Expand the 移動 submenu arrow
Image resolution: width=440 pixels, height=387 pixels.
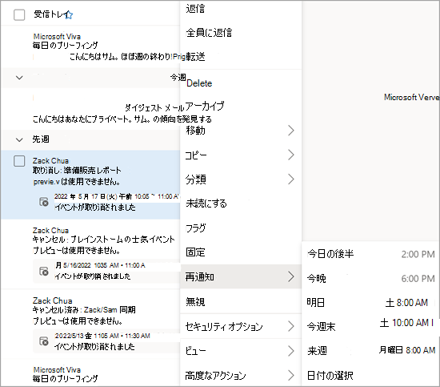click(x=291, y=131)
